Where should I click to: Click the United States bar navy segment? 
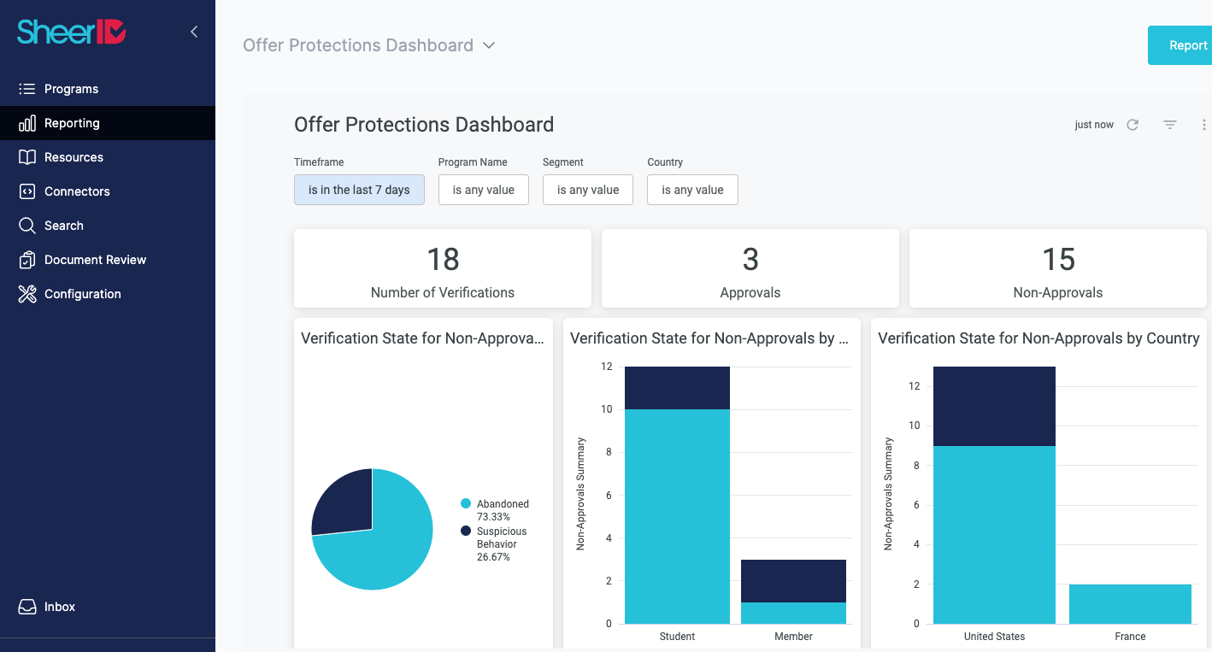(x=994, y=406)
